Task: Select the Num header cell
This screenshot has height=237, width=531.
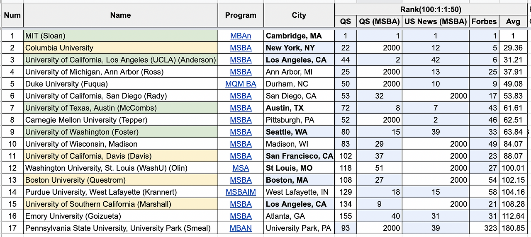Action: pos(12,15)
